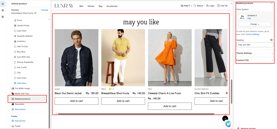
Task: Click the Cart bag icon in header
Action: pos(219,6)
